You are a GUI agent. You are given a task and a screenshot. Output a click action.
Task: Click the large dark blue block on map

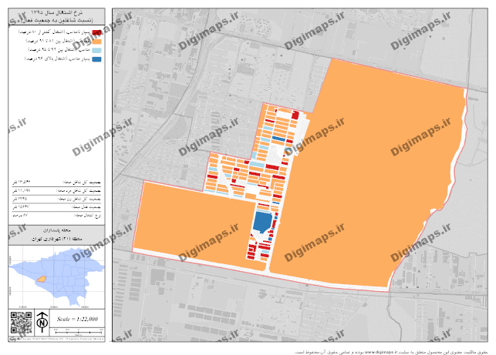[262, 223]
